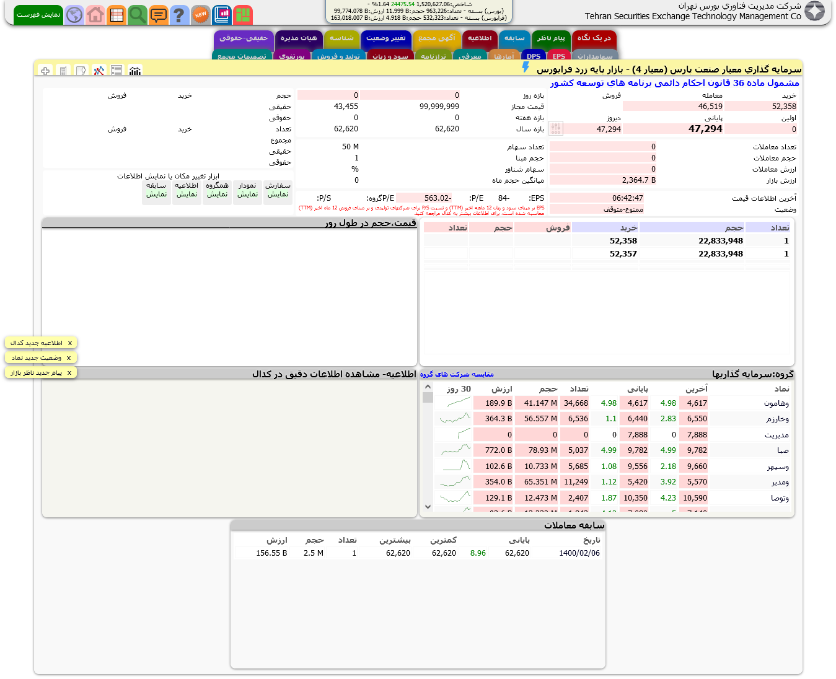Toggle نمایش under اطلاعیه

tap(187, 194)
